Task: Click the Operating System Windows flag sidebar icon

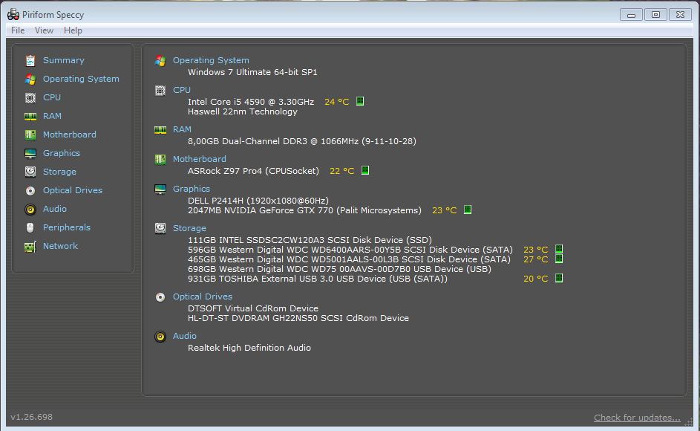Action: pyautogui.click(x=30, y=79)
